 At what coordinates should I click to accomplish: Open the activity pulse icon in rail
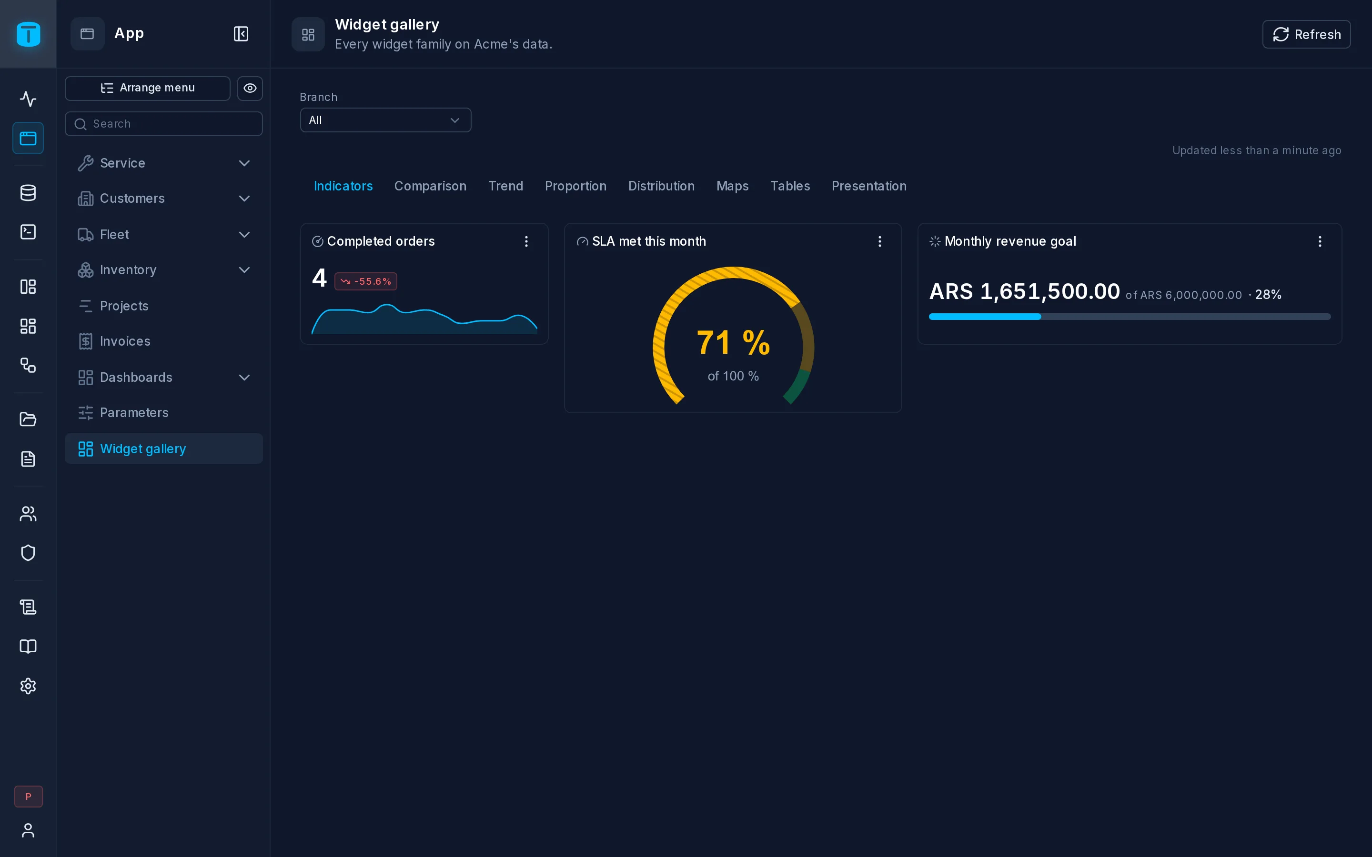[x=28, y=99]
